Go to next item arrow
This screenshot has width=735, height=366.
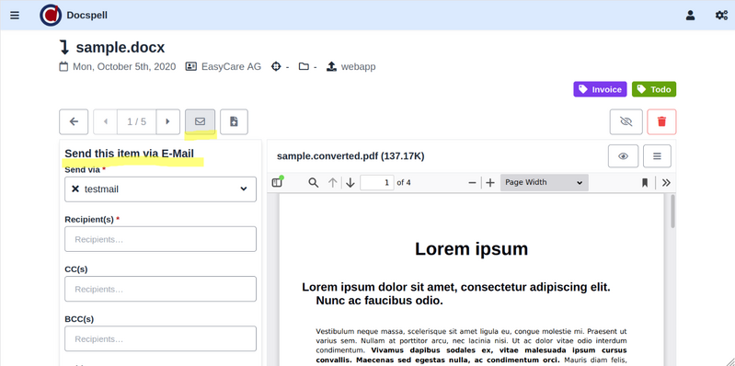click(167, 121)
